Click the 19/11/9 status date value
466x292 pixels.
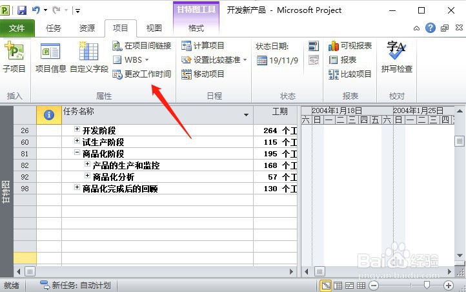tap(283, 61)
